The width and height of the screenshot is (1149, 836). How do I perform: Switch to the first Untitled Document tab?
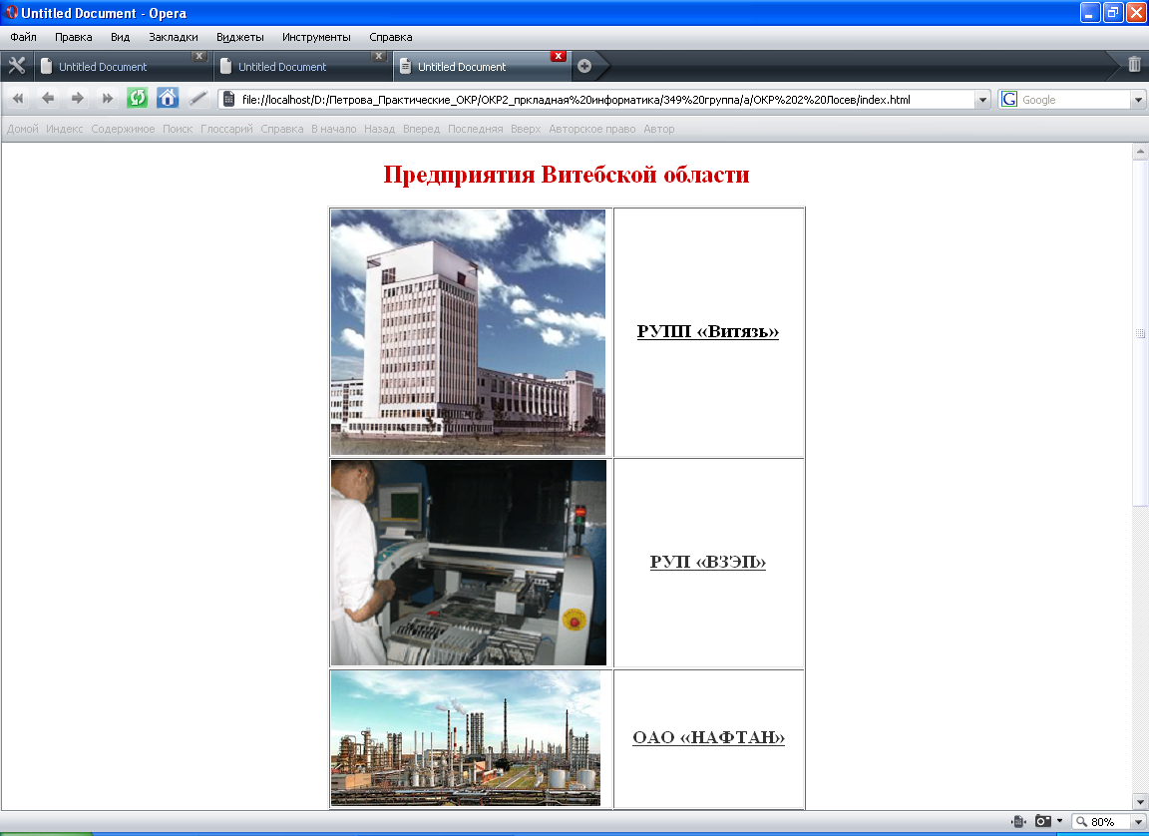click(x=123, y=67)
